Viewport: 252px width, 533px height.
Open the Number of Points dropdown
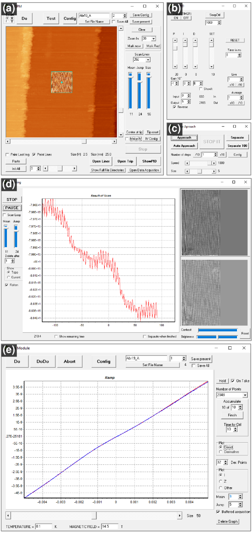(245, 395)
